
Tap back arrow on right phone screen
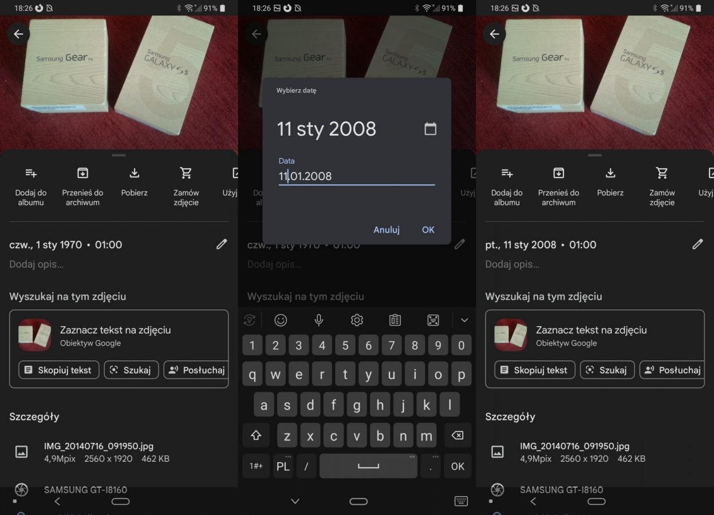(x=494, y=34)
